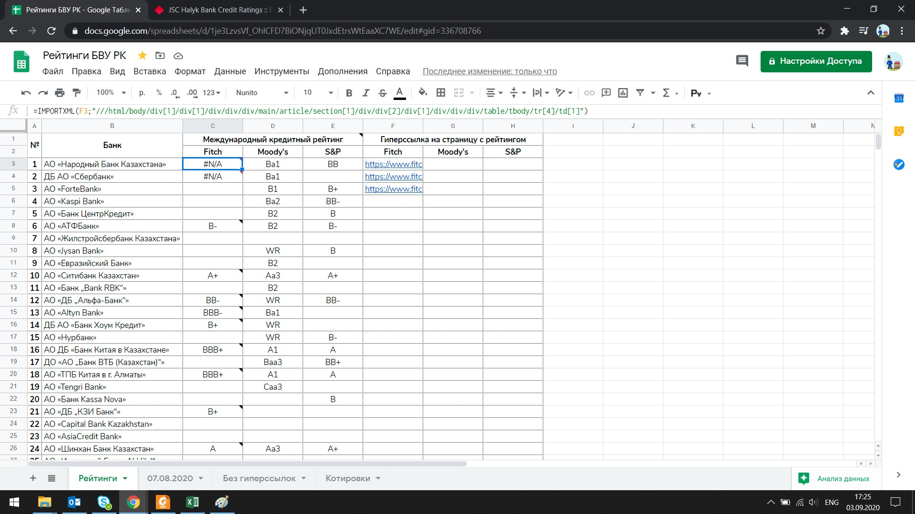Open the text color picker
This screenshot has height=514, width=915.
click(400, 93)
